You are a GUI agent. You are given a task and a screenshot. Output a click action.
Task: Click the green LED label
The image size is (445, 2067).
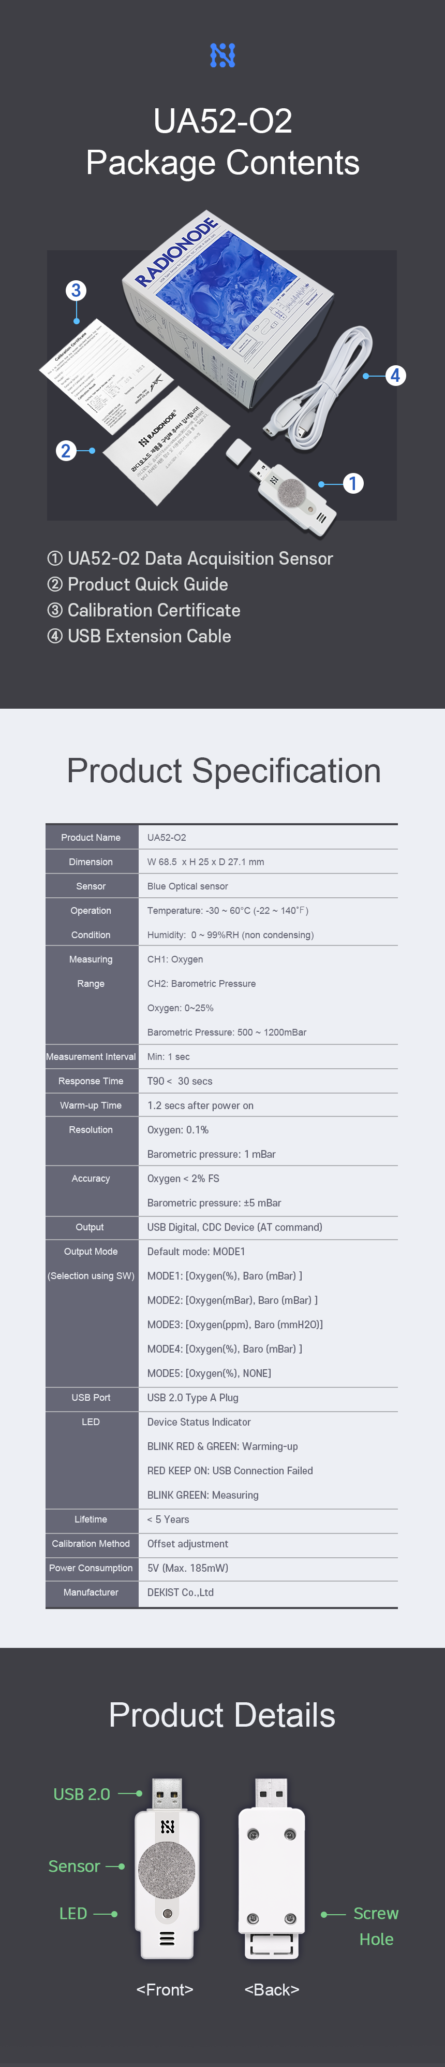73,1914
